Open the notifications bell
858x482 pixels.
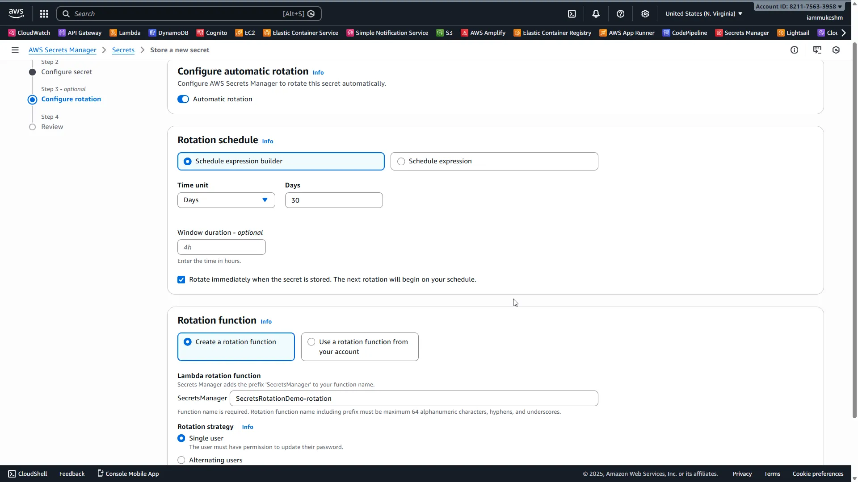click(596, 13)
